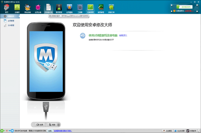This screenshot has height=133, width=201.
Task: Open the 使用教程 tutorial icon
Action: point(101,8)
